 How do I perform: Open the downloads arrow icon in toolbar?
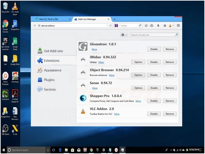coord(158,26)
